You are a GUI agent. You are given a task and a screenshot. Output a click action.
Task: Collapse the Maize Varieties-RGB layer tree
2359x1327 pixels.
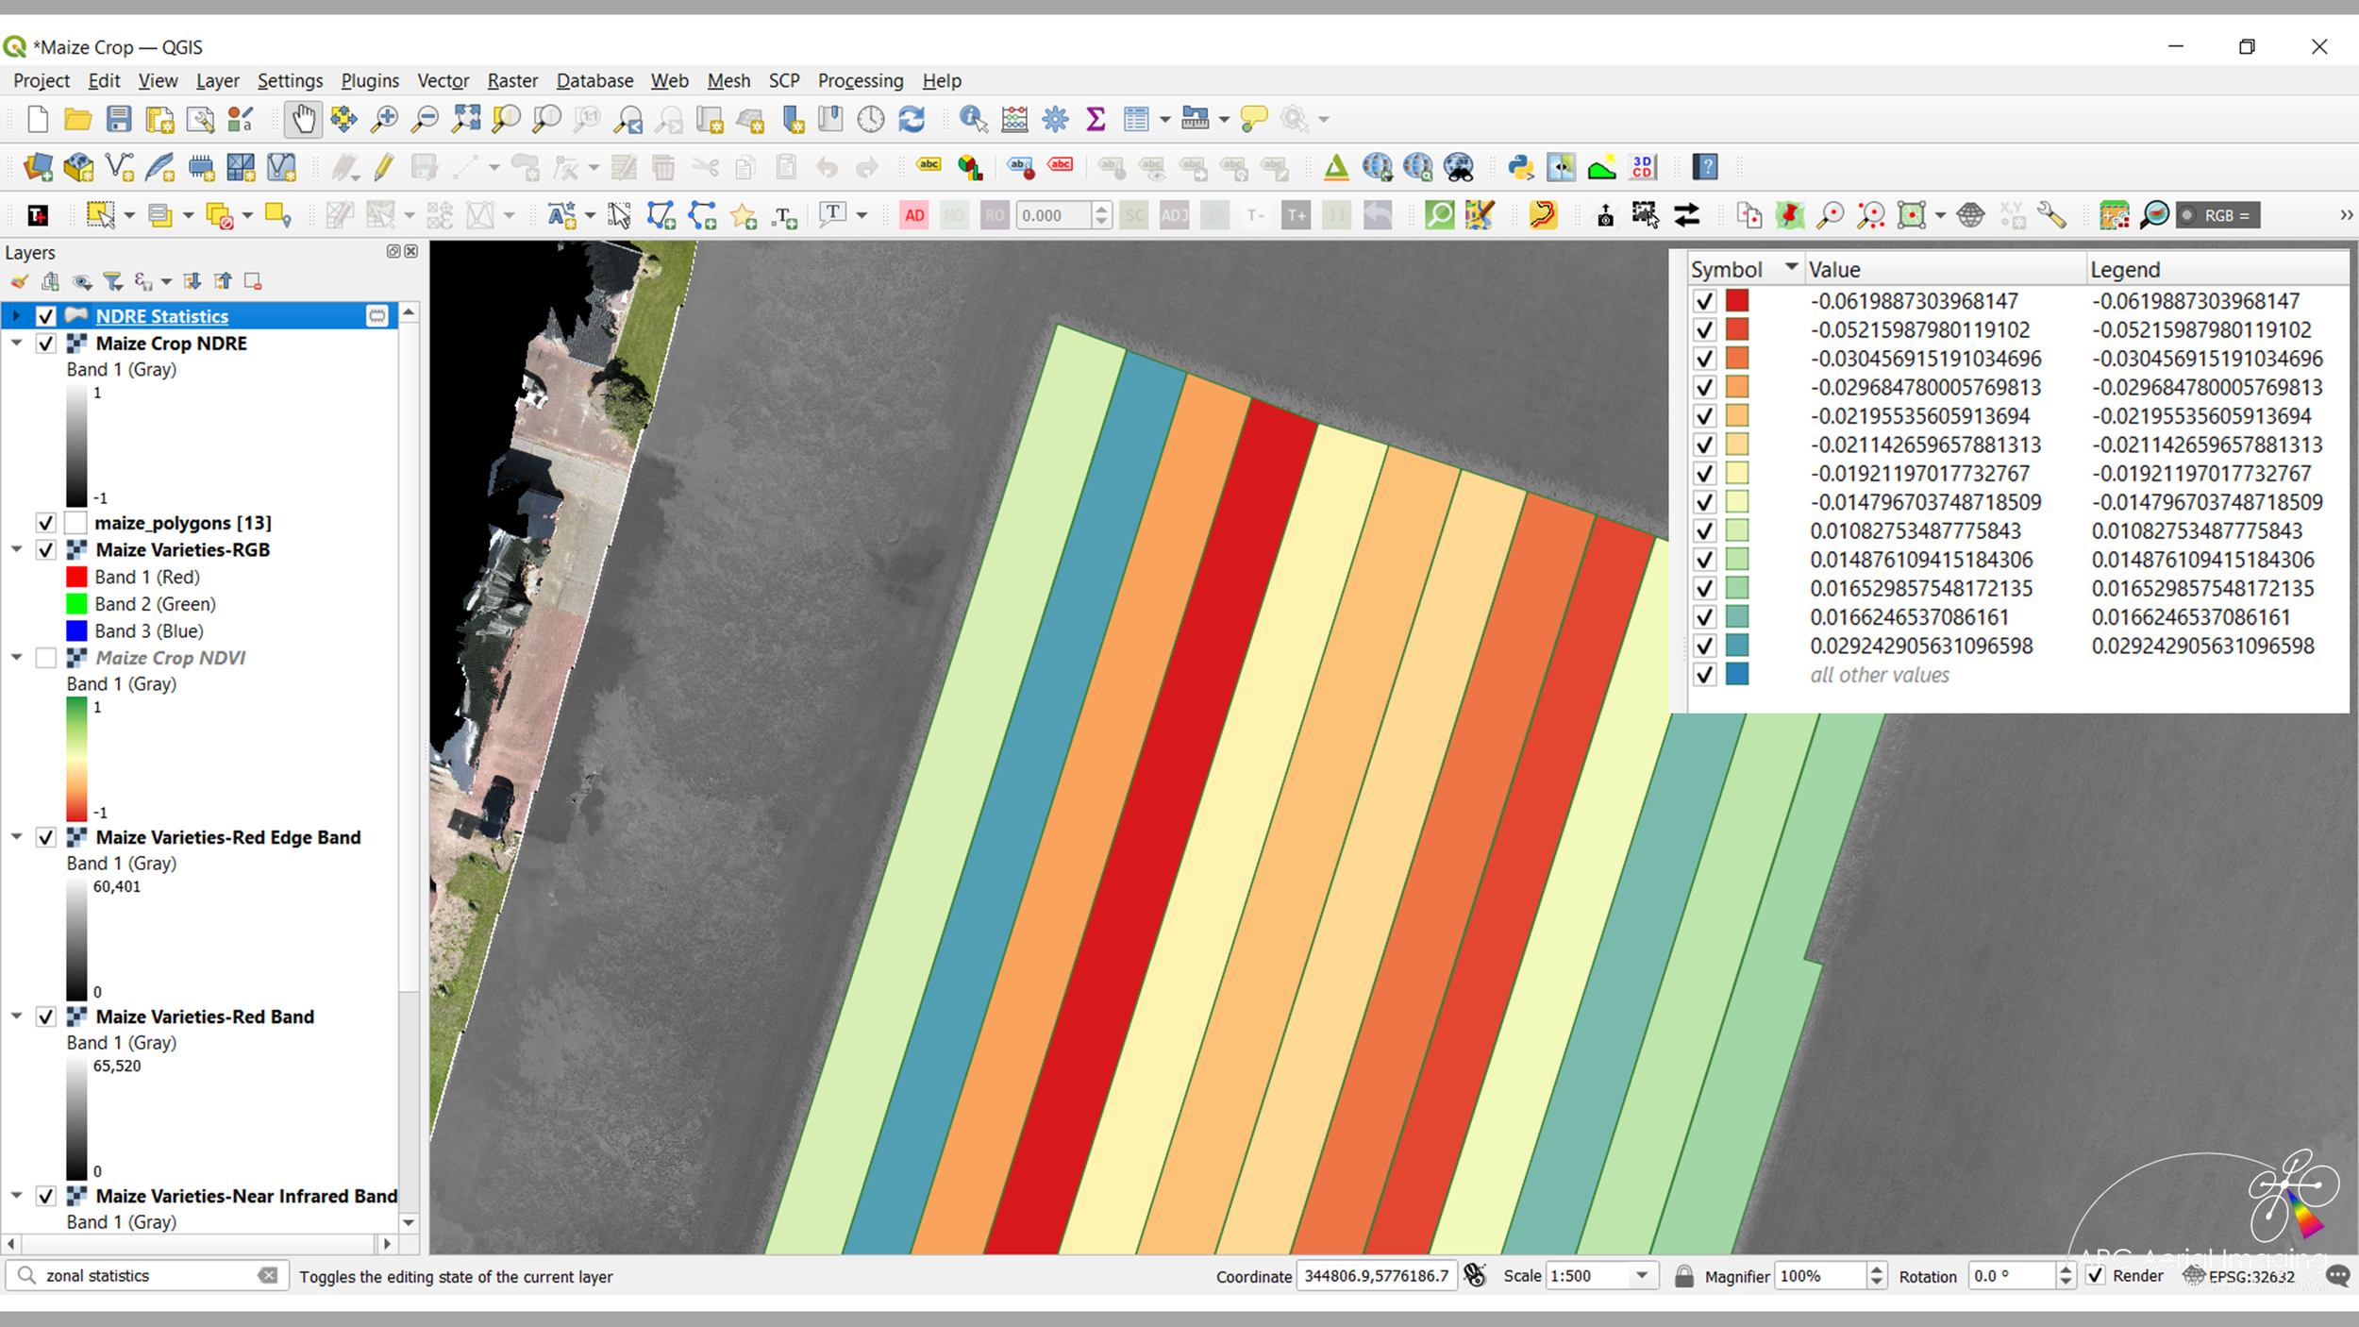17,549
